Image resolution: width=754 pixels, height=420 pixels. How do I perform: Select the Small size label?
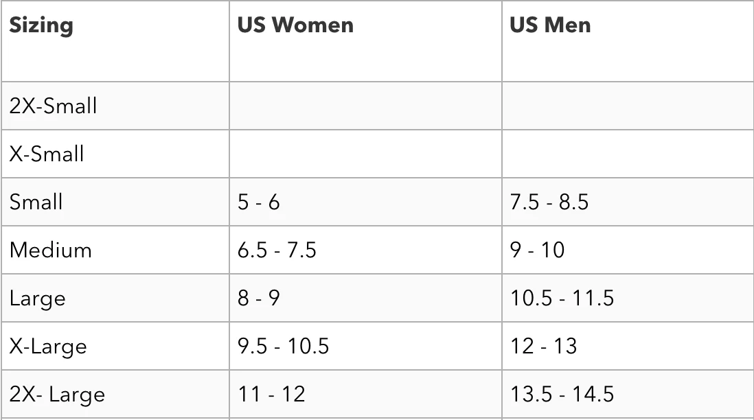(x=36, y=202)
